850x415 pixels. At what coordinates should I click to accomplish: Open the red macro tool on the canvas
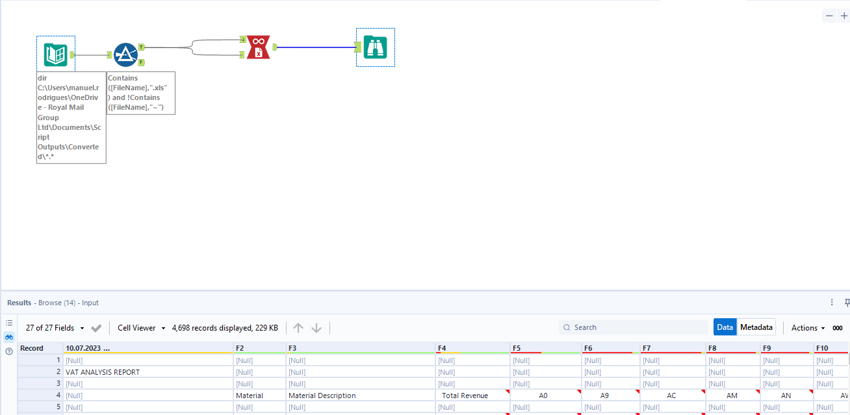[258, 47]
